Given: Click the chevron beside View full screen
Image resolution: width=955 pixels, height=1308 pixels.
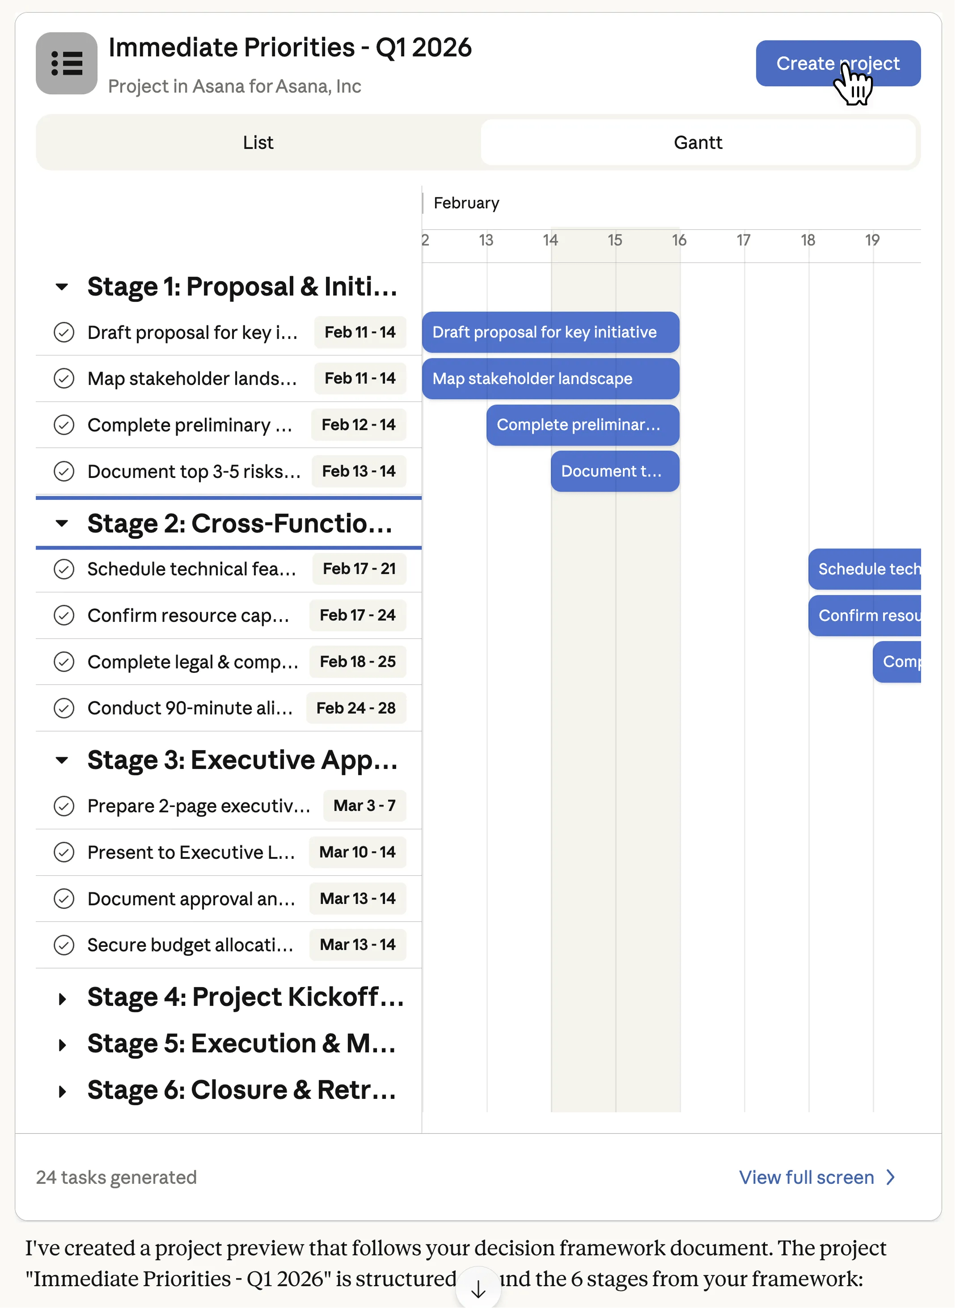Looking at the screenshot, I should [890, 1177].
